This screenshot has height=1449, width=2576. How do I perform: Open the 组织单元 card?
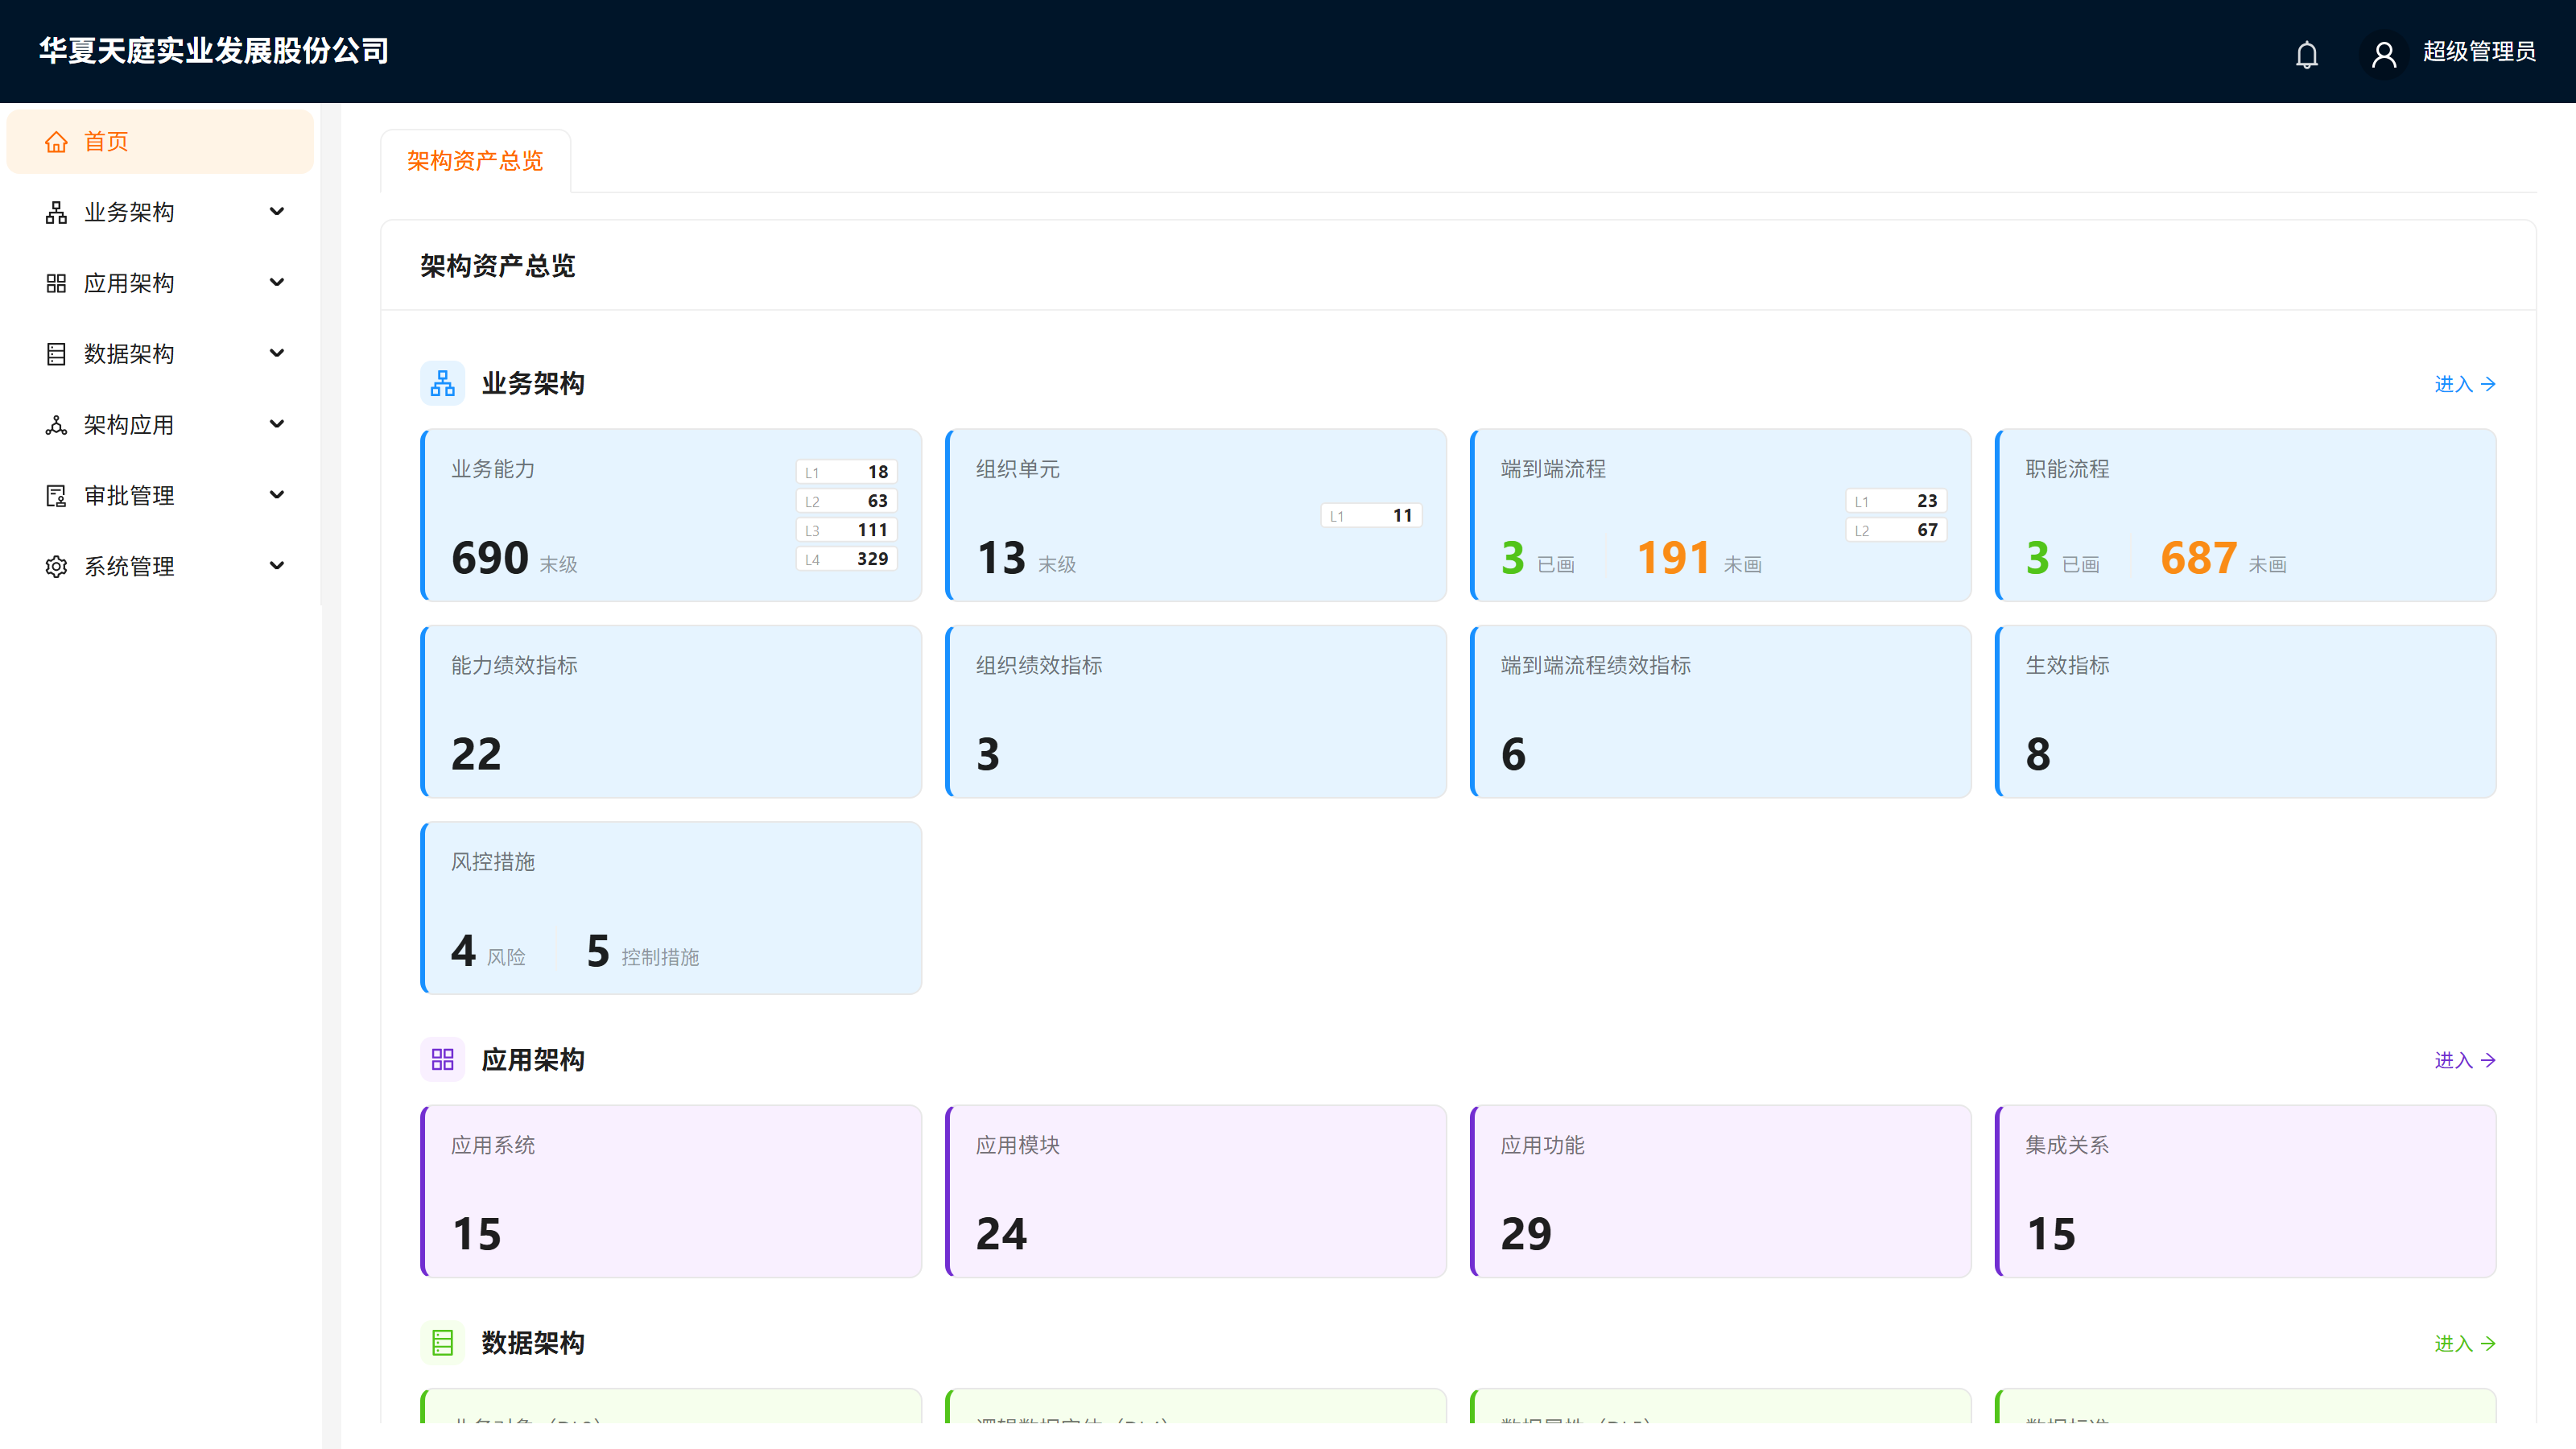1196,515
